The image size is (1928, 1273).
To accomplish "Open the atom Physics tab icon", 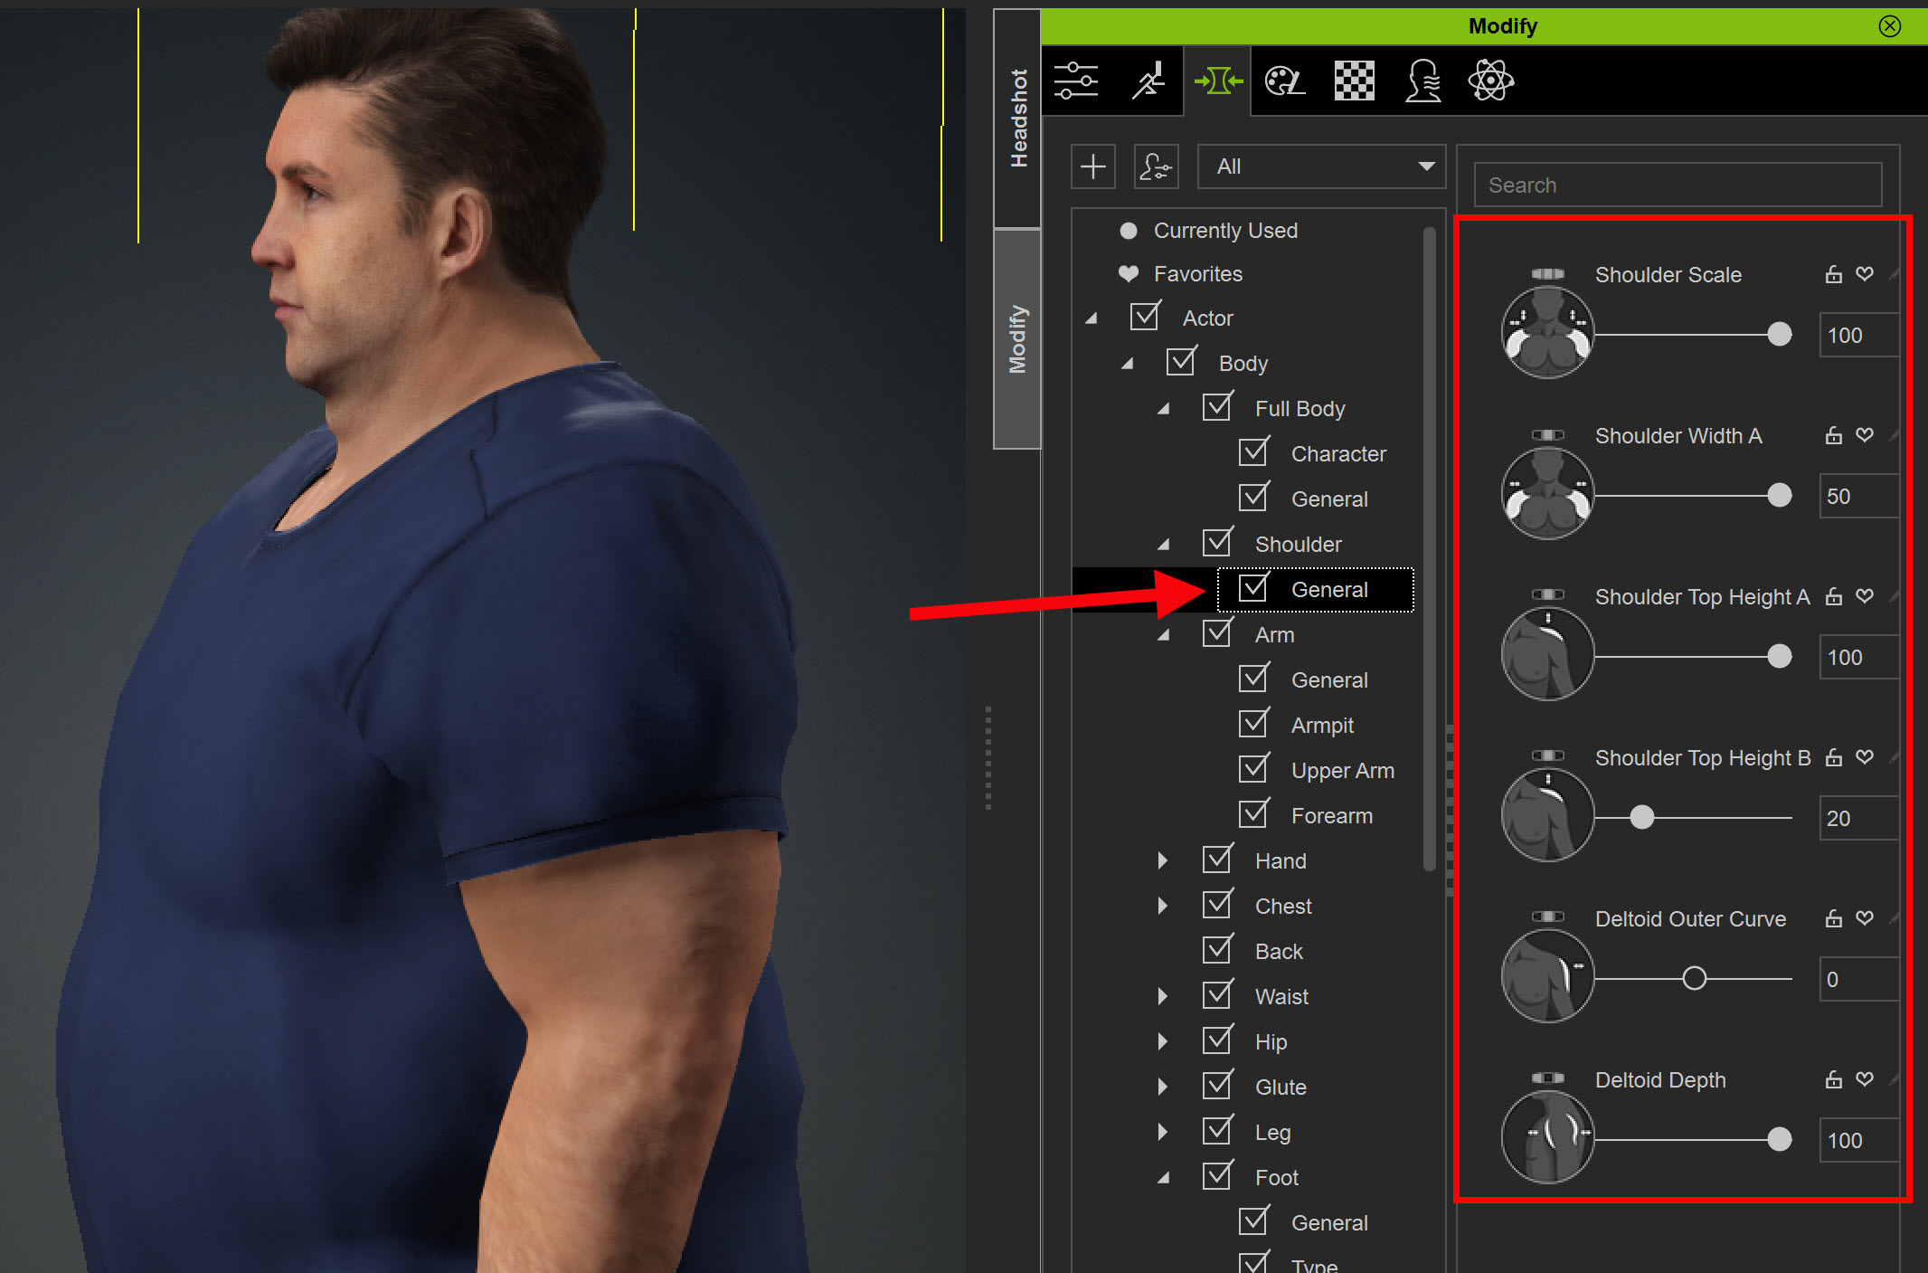I will pos(1490,81).
